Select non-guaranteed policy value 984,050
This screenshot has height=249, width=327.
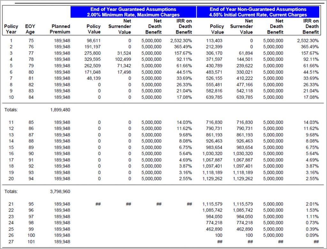[x=214, y=216]
